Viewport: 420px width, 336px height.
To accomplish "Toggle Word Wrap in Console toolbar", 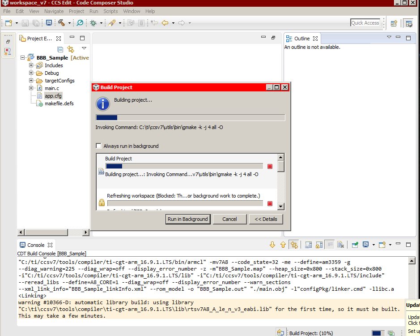I will pyautogui.click(x=330, y=245).
